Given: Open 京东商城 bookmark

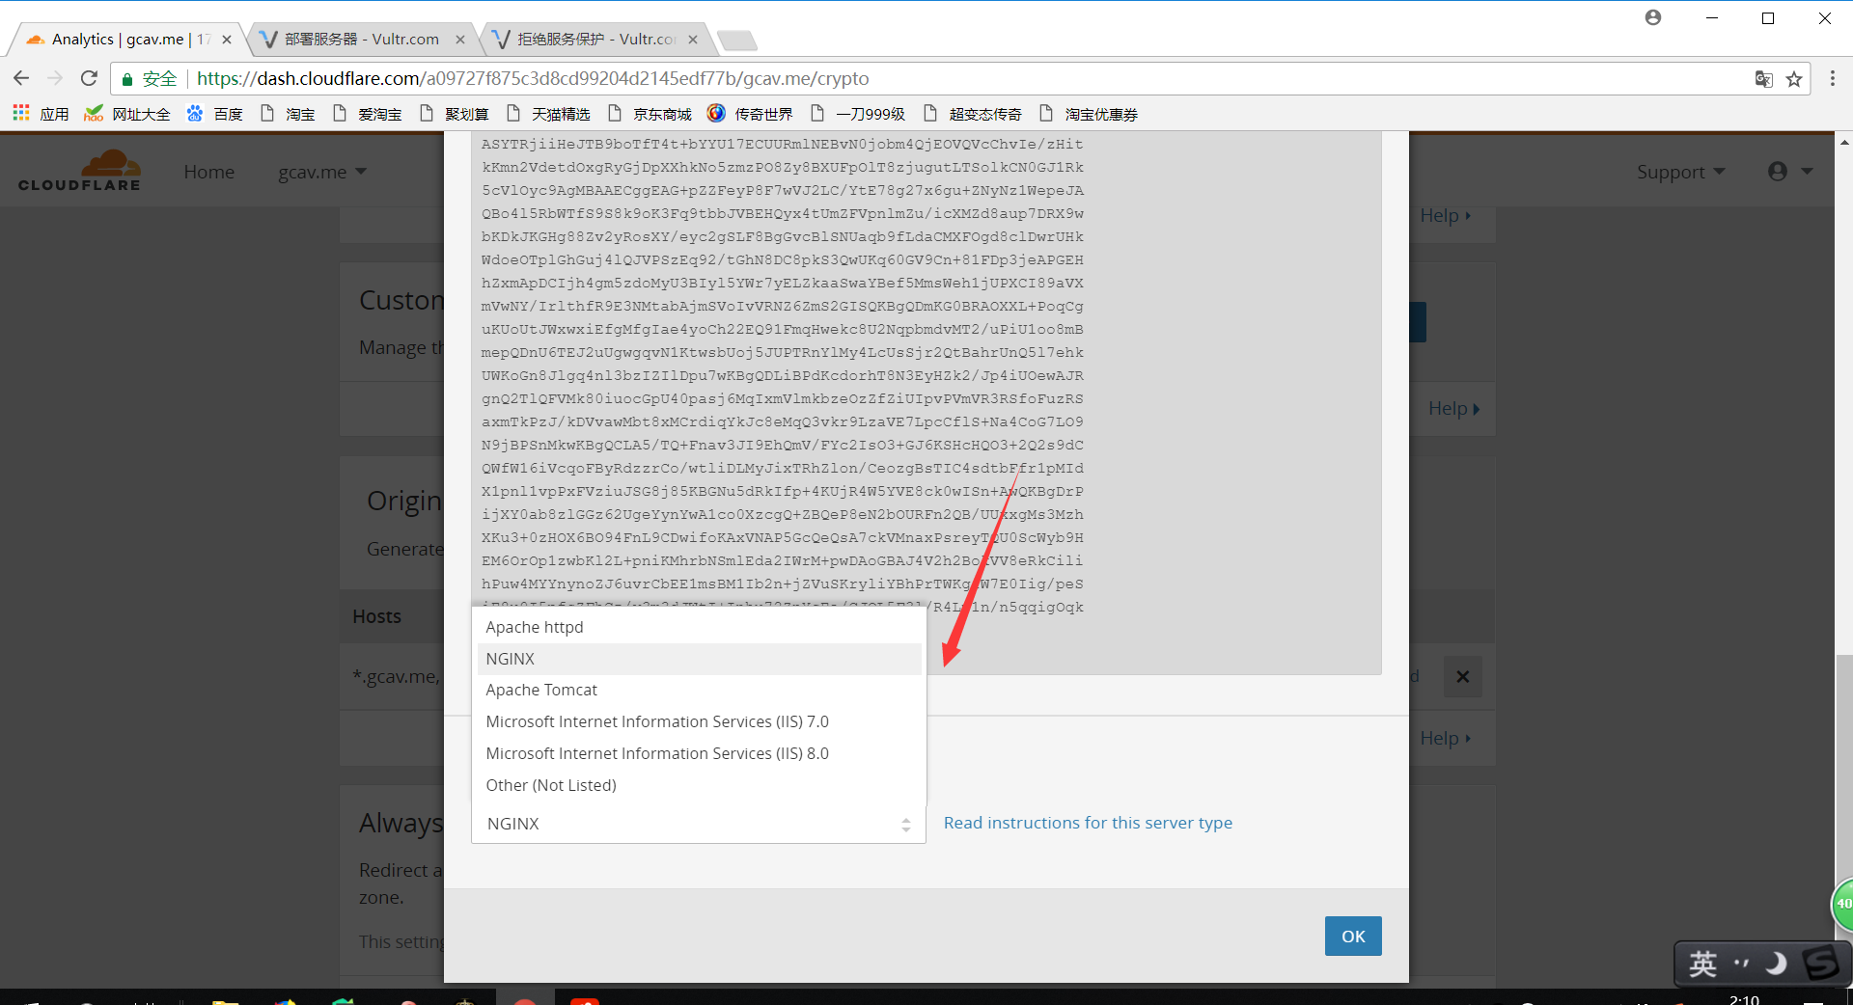Looking at the screenshot, I should pos(650,114).
